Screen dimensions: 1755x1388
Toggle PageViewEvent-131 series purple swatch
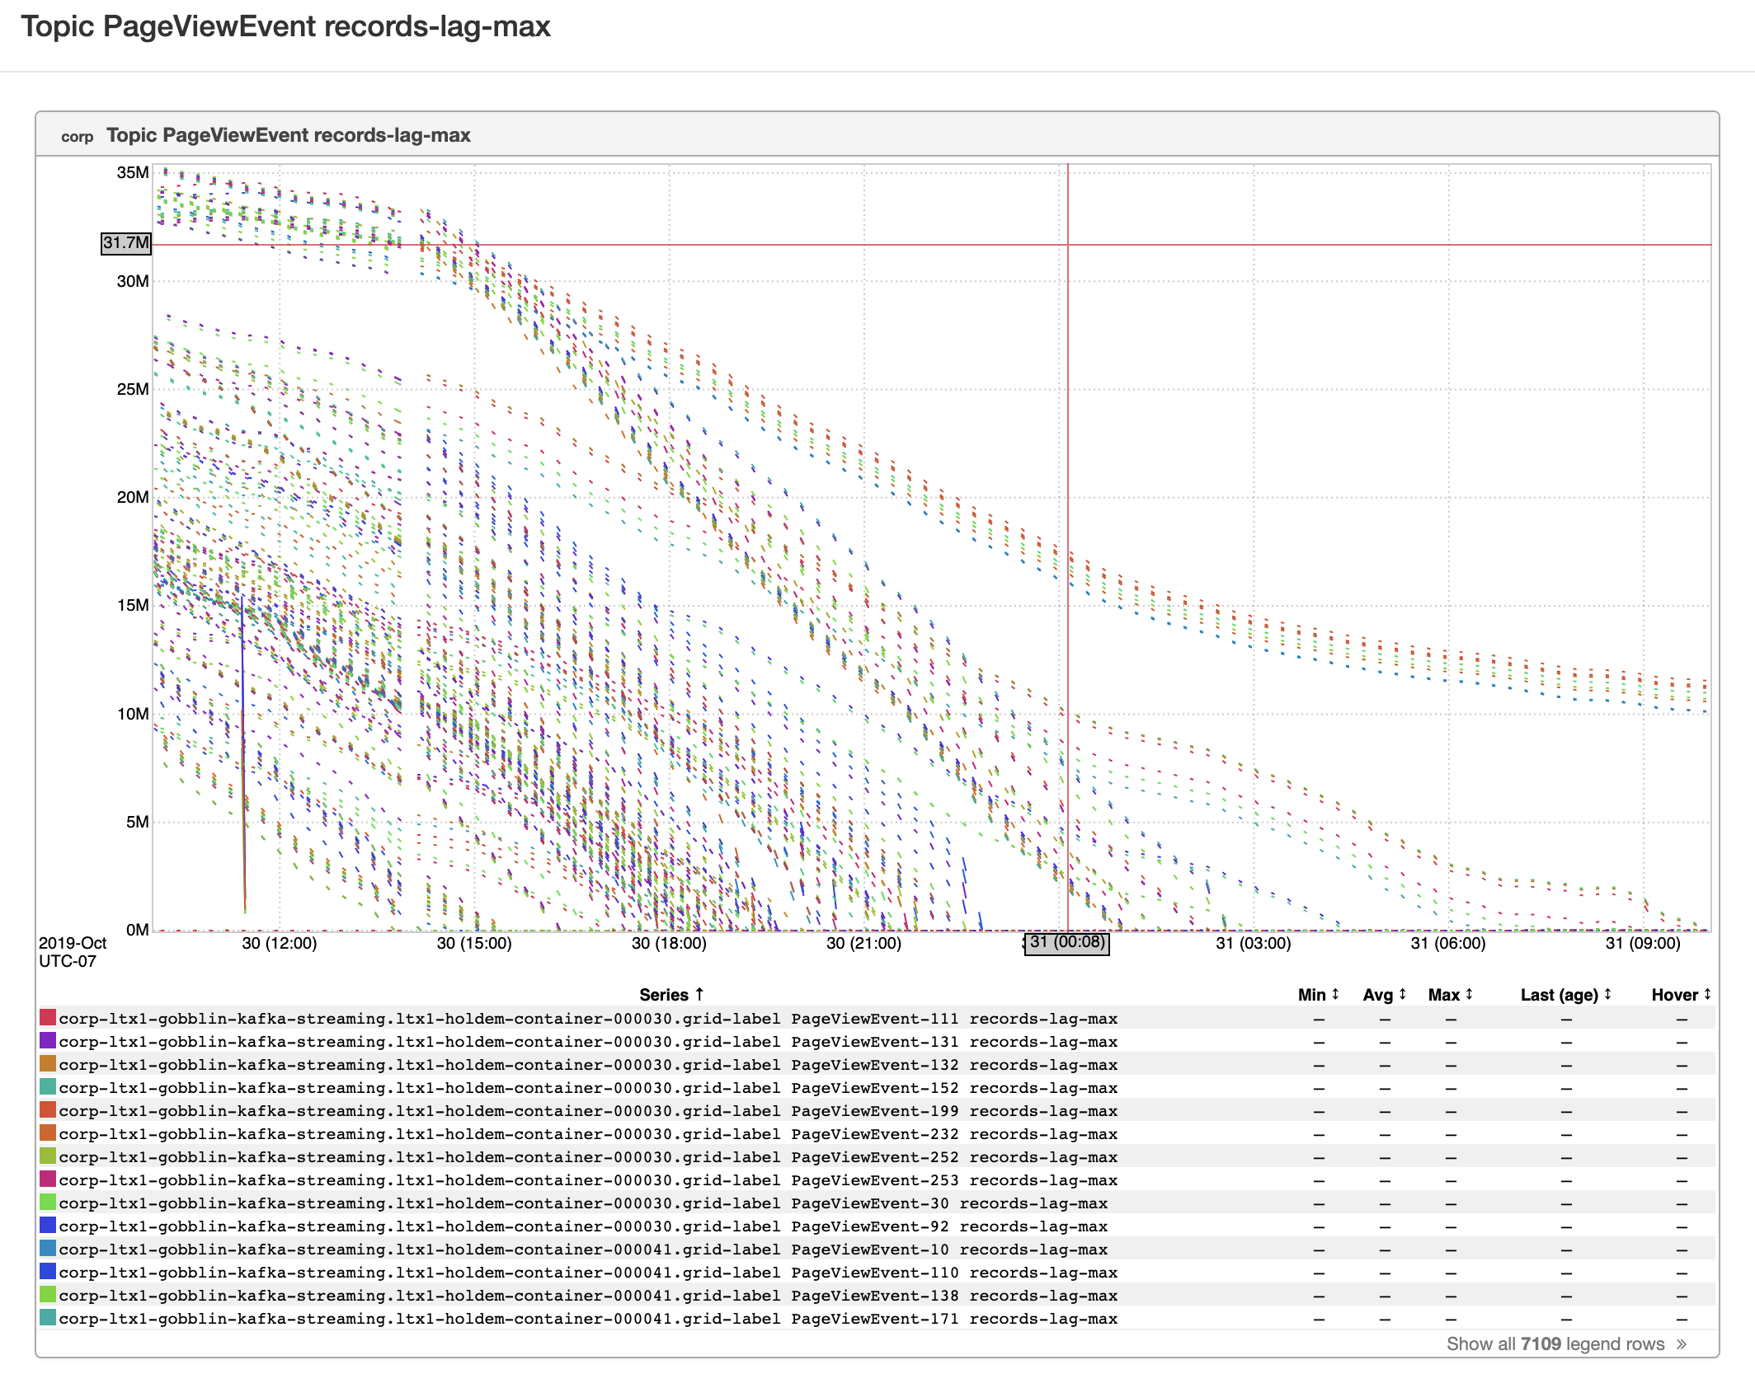point(48,1041)
